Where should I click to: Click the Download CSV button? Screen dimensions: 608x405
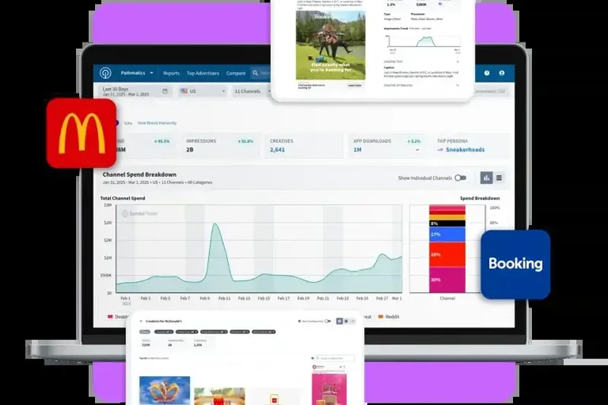pos(489,91)
